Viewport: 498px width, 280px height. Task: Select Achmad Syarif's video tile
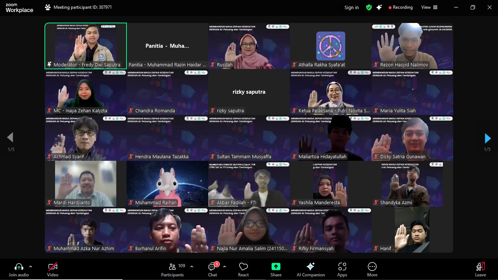(86, 138)
